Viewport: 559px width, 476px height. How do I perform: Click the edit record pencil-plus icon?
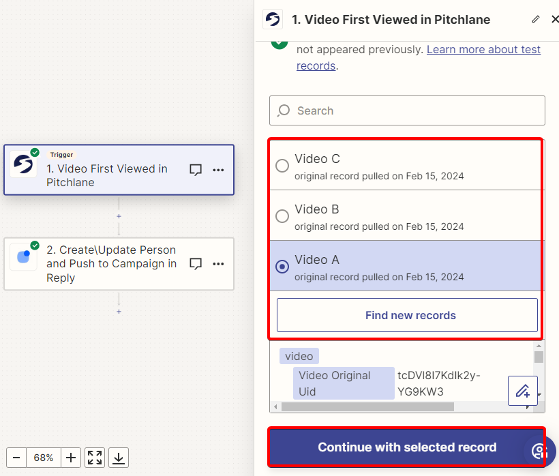point(523,391)
